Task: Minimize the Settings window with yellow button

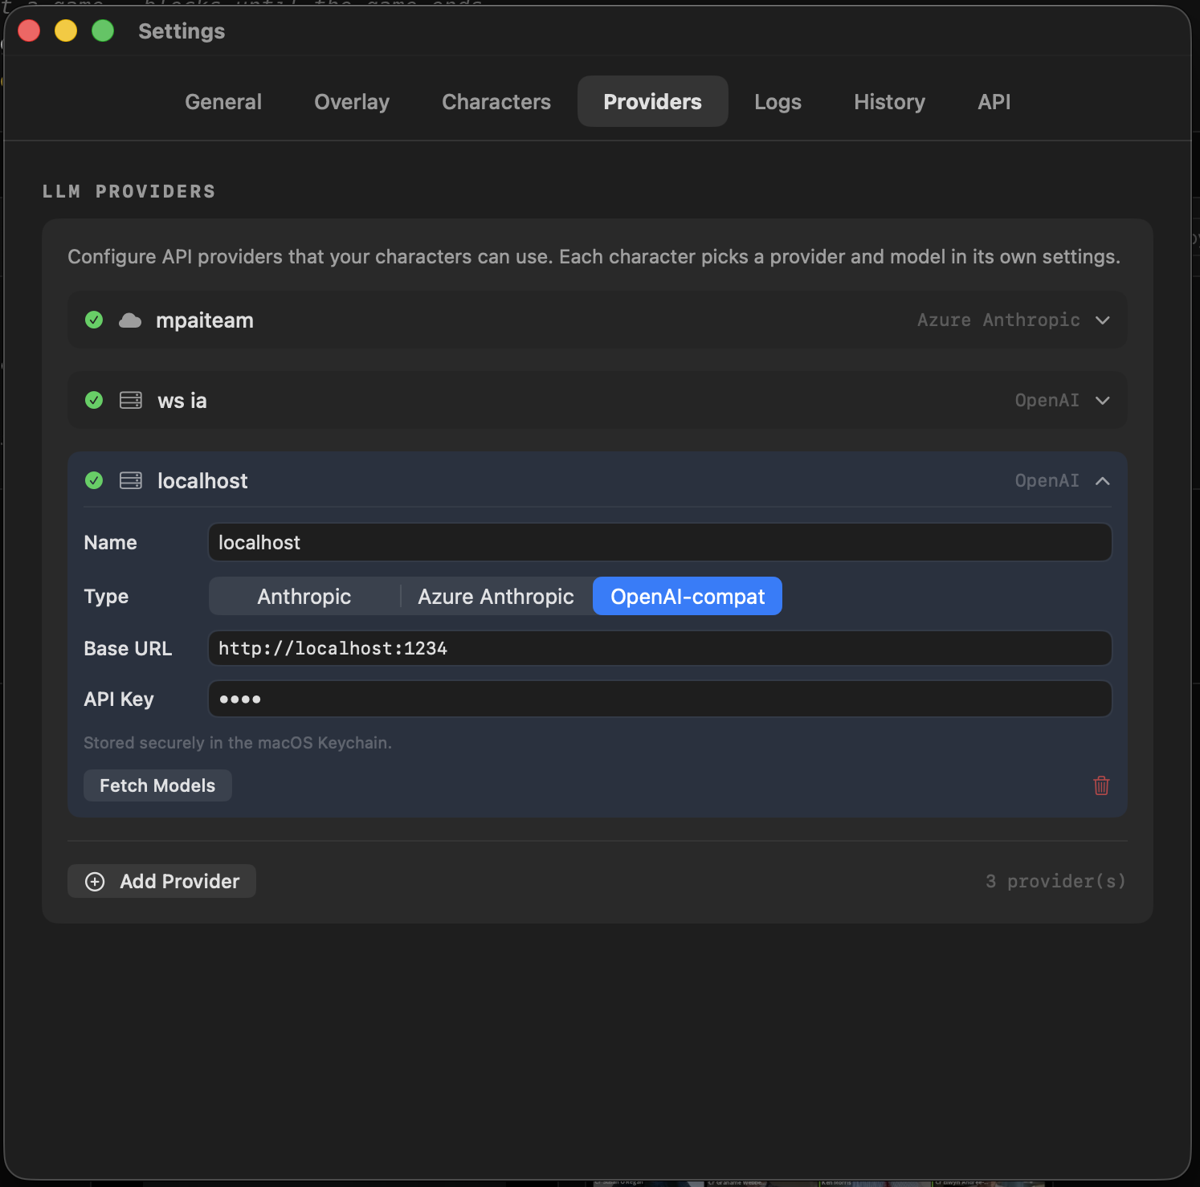Action: 66,31
